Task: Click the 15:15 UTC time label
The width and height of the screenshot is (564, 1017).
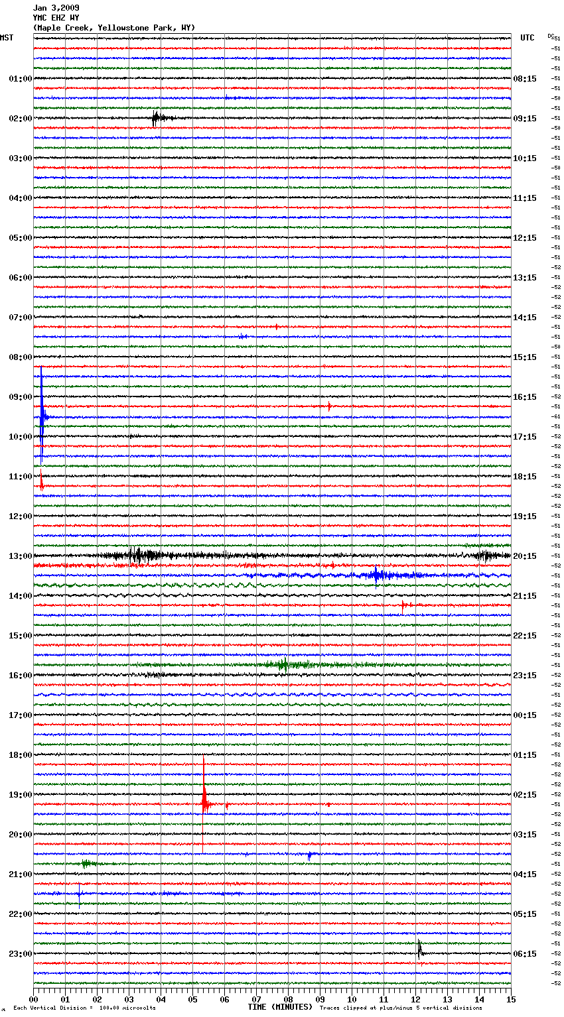Action: 525,357
